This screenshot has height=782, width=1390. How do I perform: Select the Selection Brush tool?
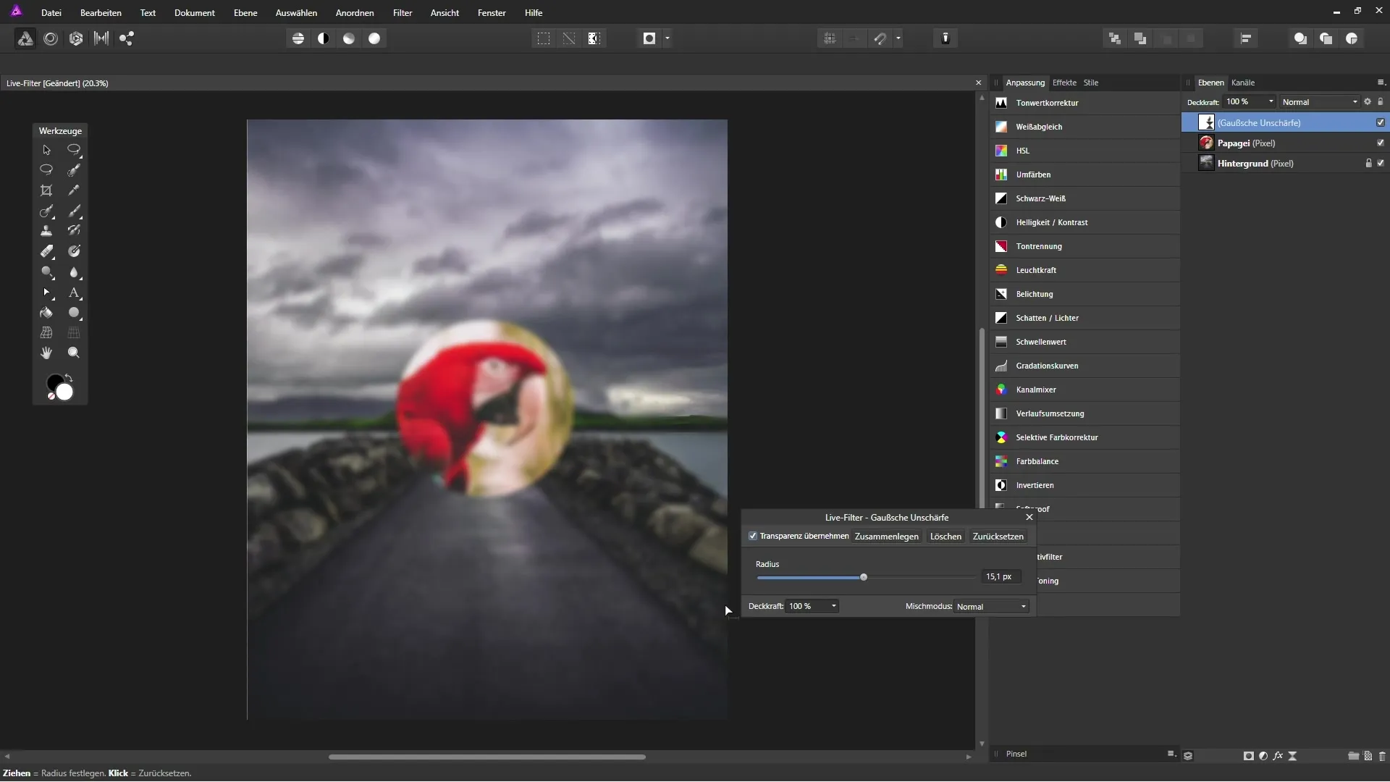pyautogui.click(x=74, y=170)
